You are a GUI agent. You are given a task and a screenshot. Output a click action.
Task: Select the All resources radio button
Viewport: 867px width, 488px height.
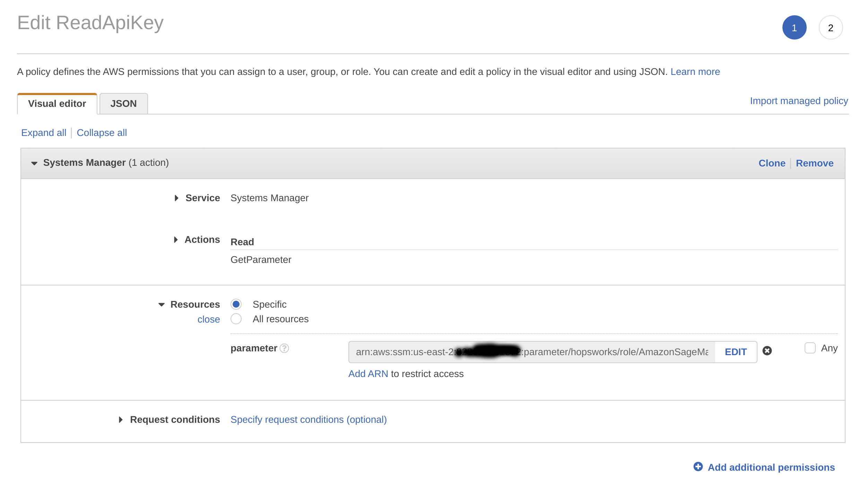pos(236,319)
